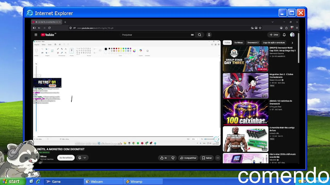Viewport: 330px width, 185px height.
Task: Select 'Jogo de ação e aventura' chip
Action: pyautogui.click(x=274, y=43)
